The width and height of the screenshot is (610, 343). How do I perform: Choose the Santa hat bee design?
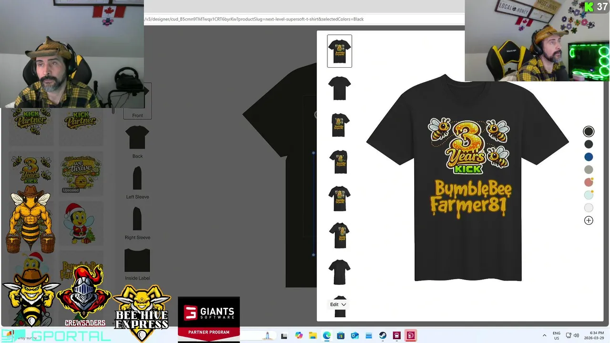81,223
